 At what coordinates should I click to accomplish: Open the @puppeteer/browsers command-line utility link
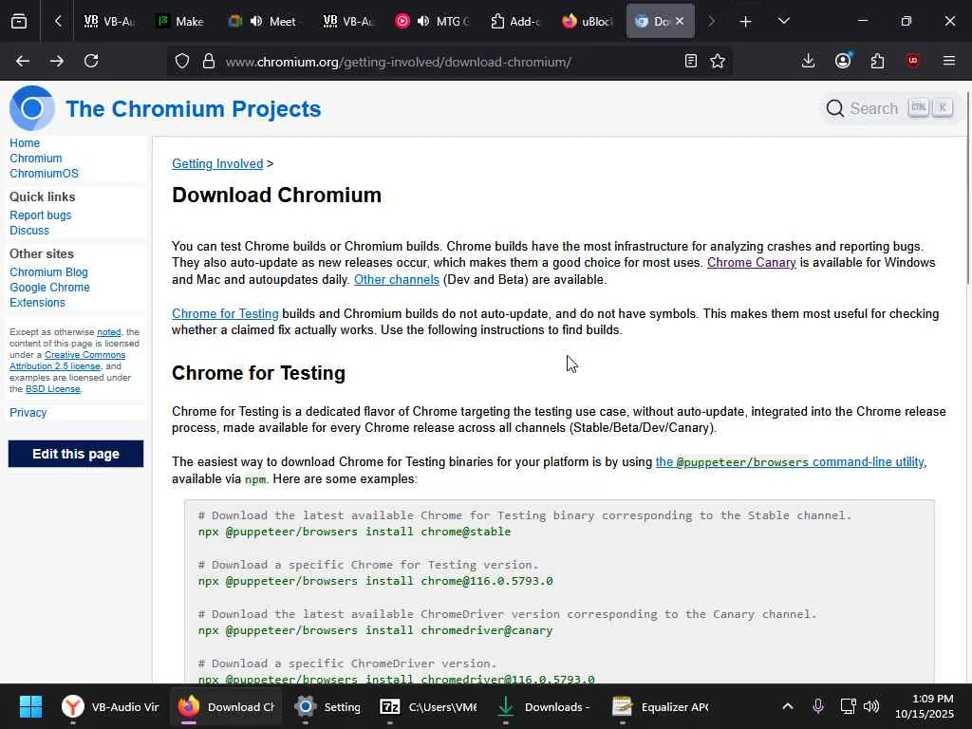point(790,462)
